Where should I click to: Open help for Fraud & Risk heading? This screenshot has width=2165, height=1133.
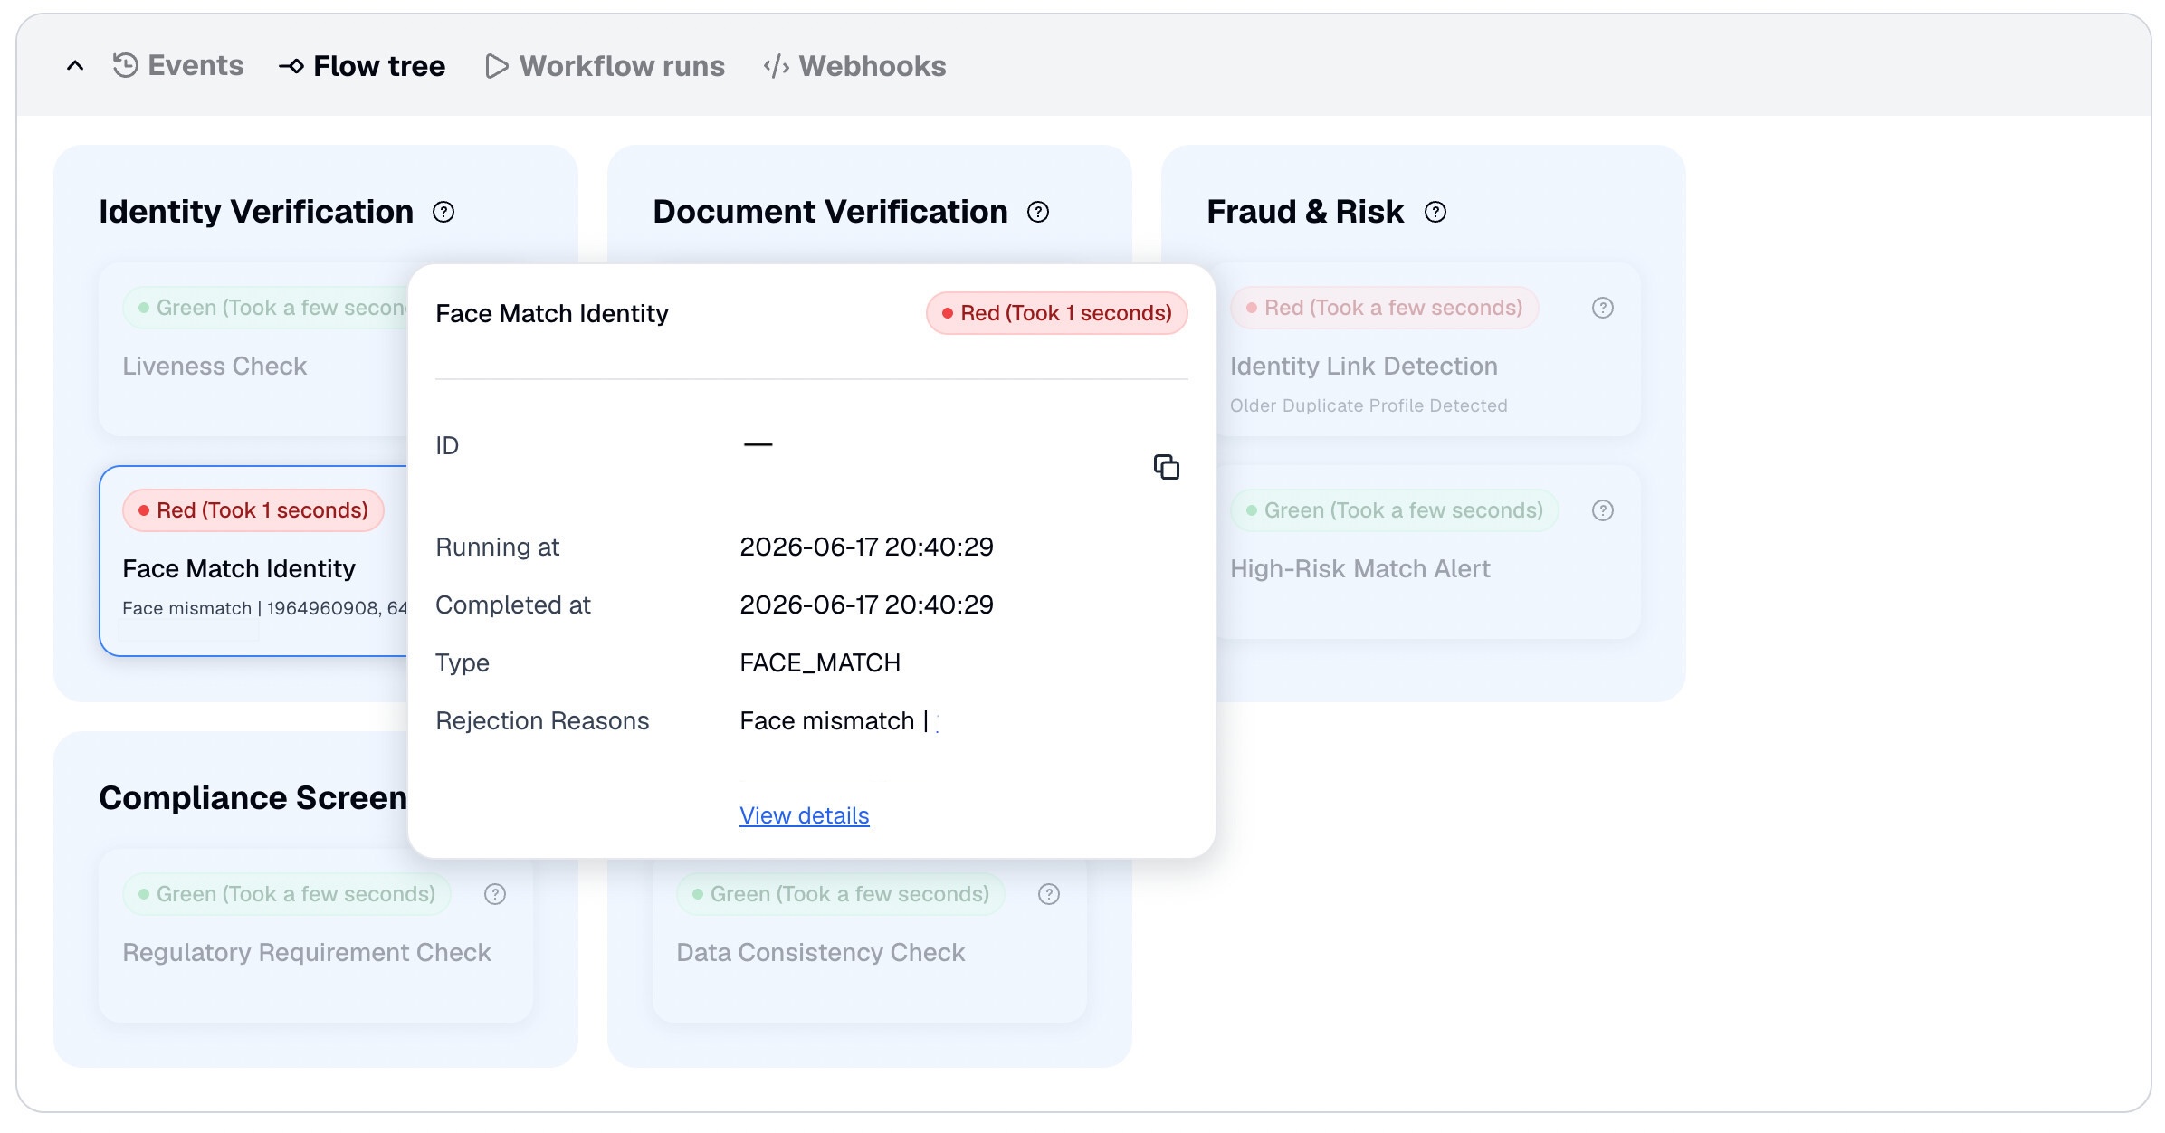(1435, 212)
